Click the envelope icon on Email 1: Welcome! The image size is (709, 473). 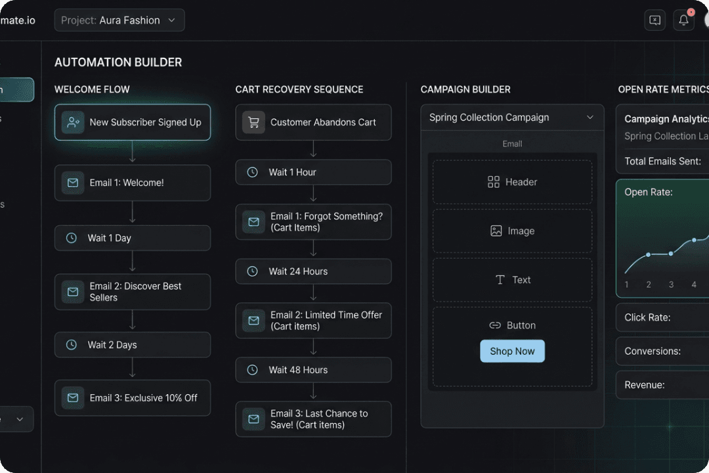click(73, 183)
